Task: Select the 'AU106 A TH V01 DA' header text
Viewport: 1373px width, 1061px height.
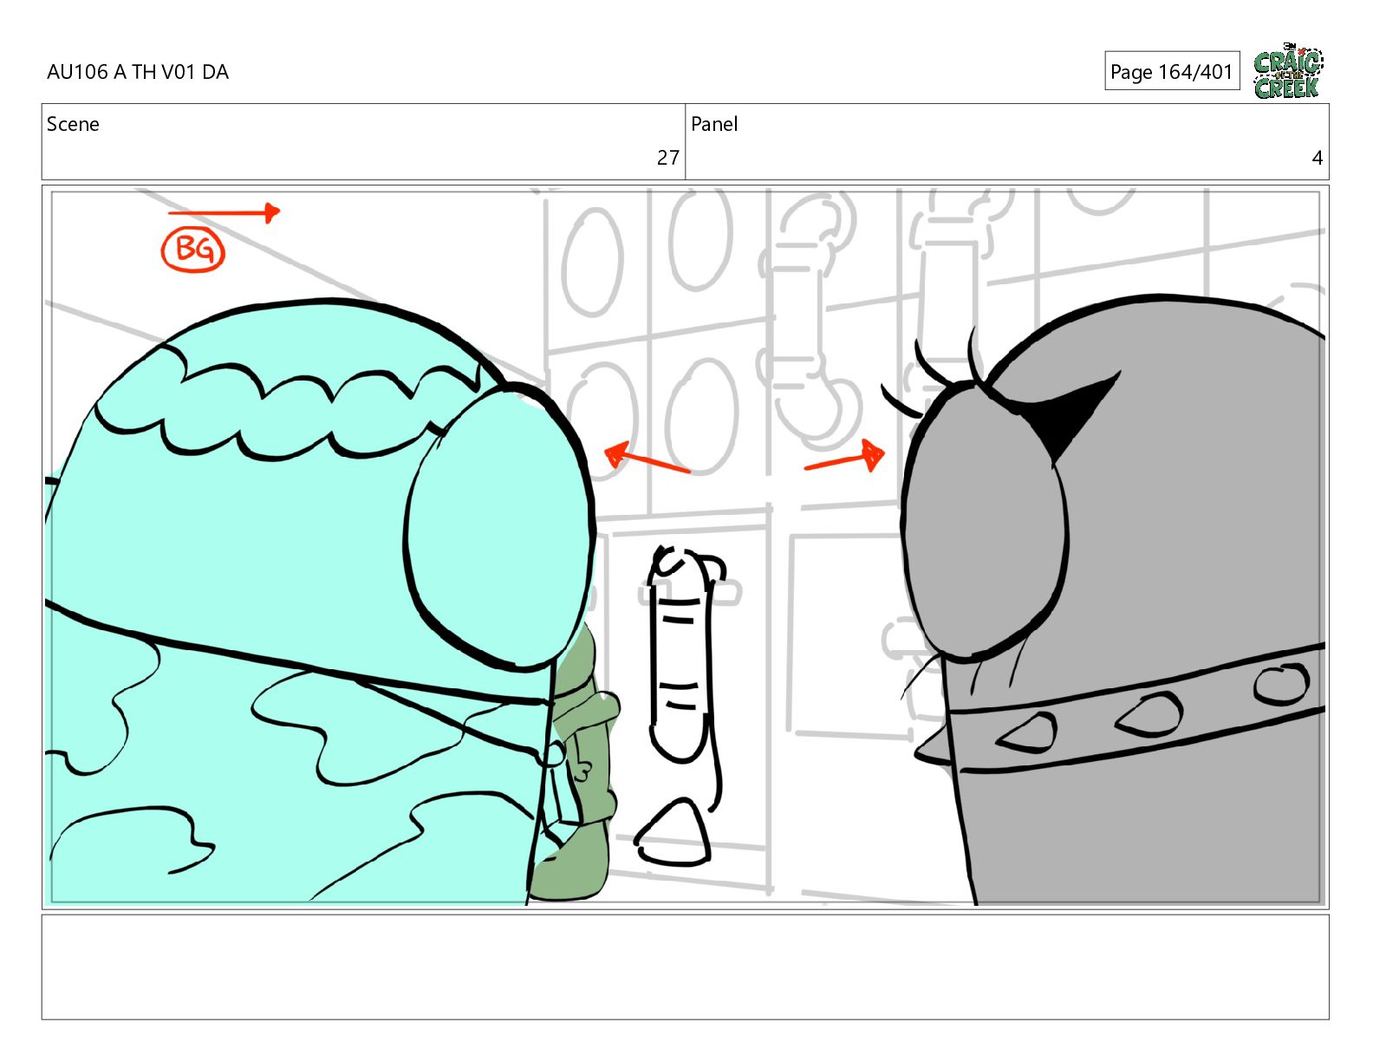Action: coord(138,72)
